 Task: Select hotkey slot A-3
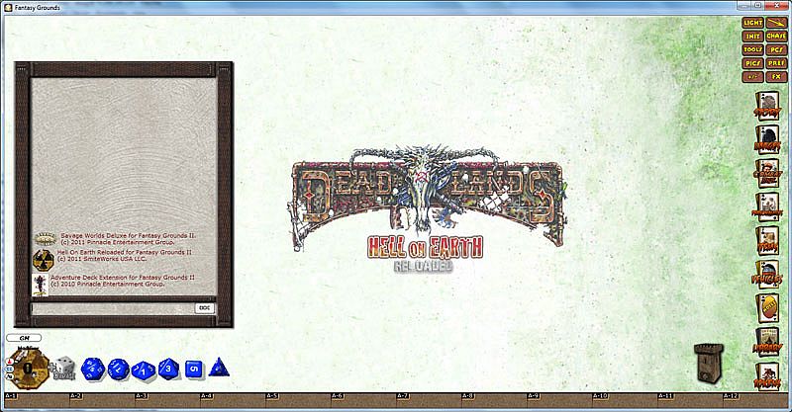pos(167,400)
